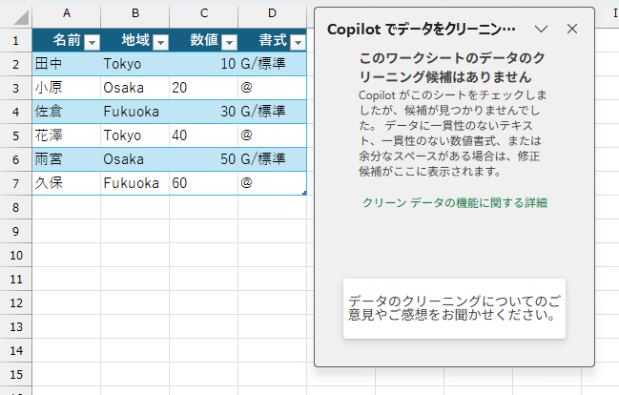Select the 久保 name cell
This screenshot has height=395, width=619.
point(67,183)
